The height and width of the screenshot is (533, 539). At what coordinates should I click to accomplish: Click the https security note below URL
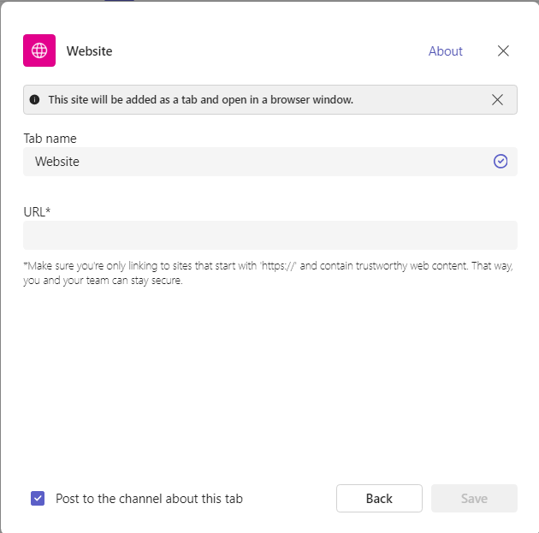coord(268,273)
